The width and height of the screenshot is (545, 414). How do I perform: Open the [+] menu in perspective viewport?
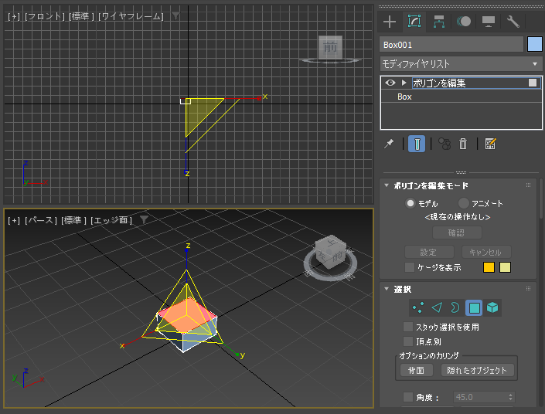[14, 220]
